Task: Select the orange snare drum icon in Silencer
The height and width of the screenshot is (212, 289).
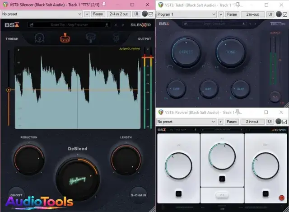Action: pyautogui.click(x=65, y=38)
